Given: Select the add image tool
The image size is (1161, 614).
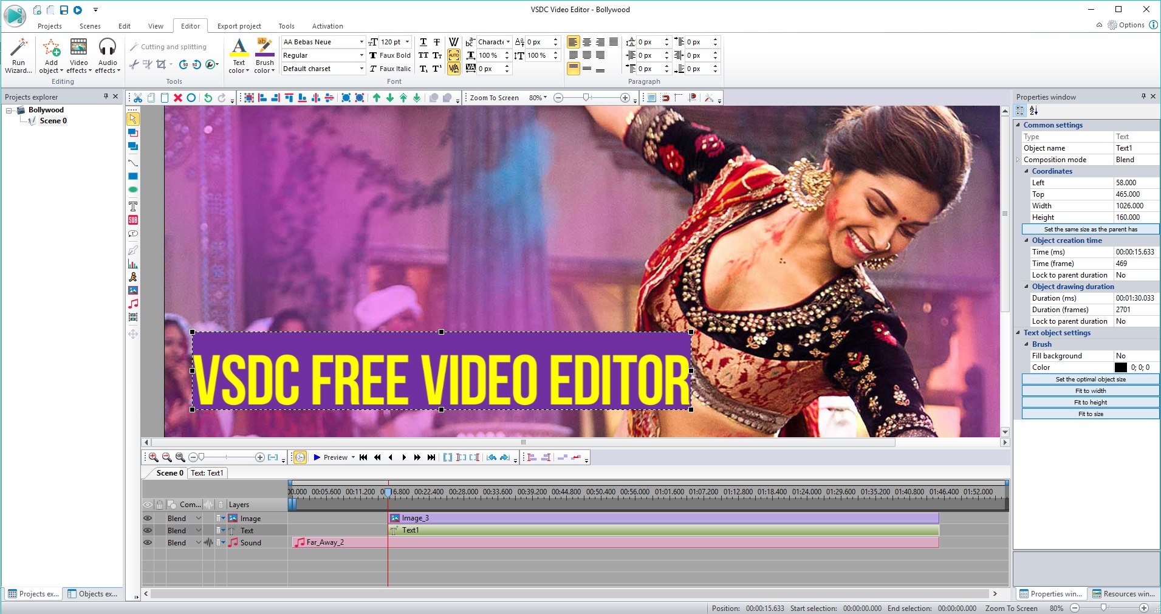Looking at the screenshot, I should (x=132, y=290).
